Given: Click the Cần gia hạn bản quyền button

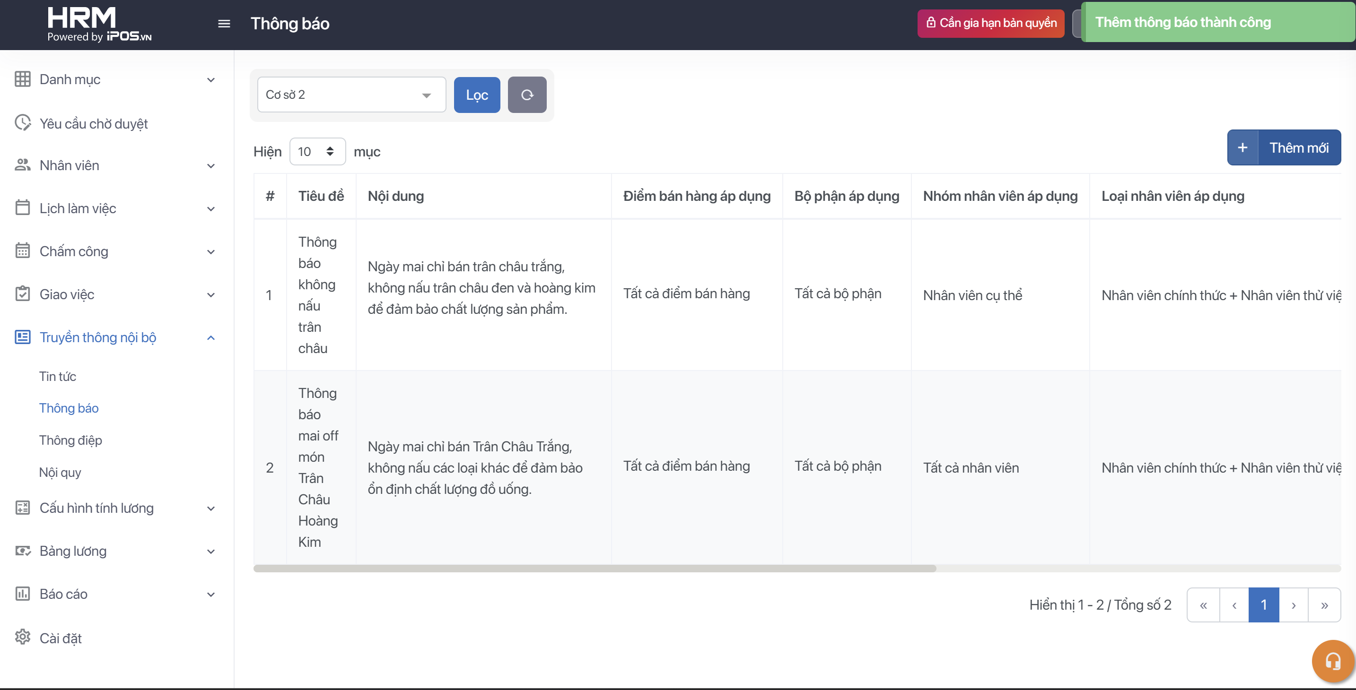Looking at the screenshot, I should tap(991, 23).
